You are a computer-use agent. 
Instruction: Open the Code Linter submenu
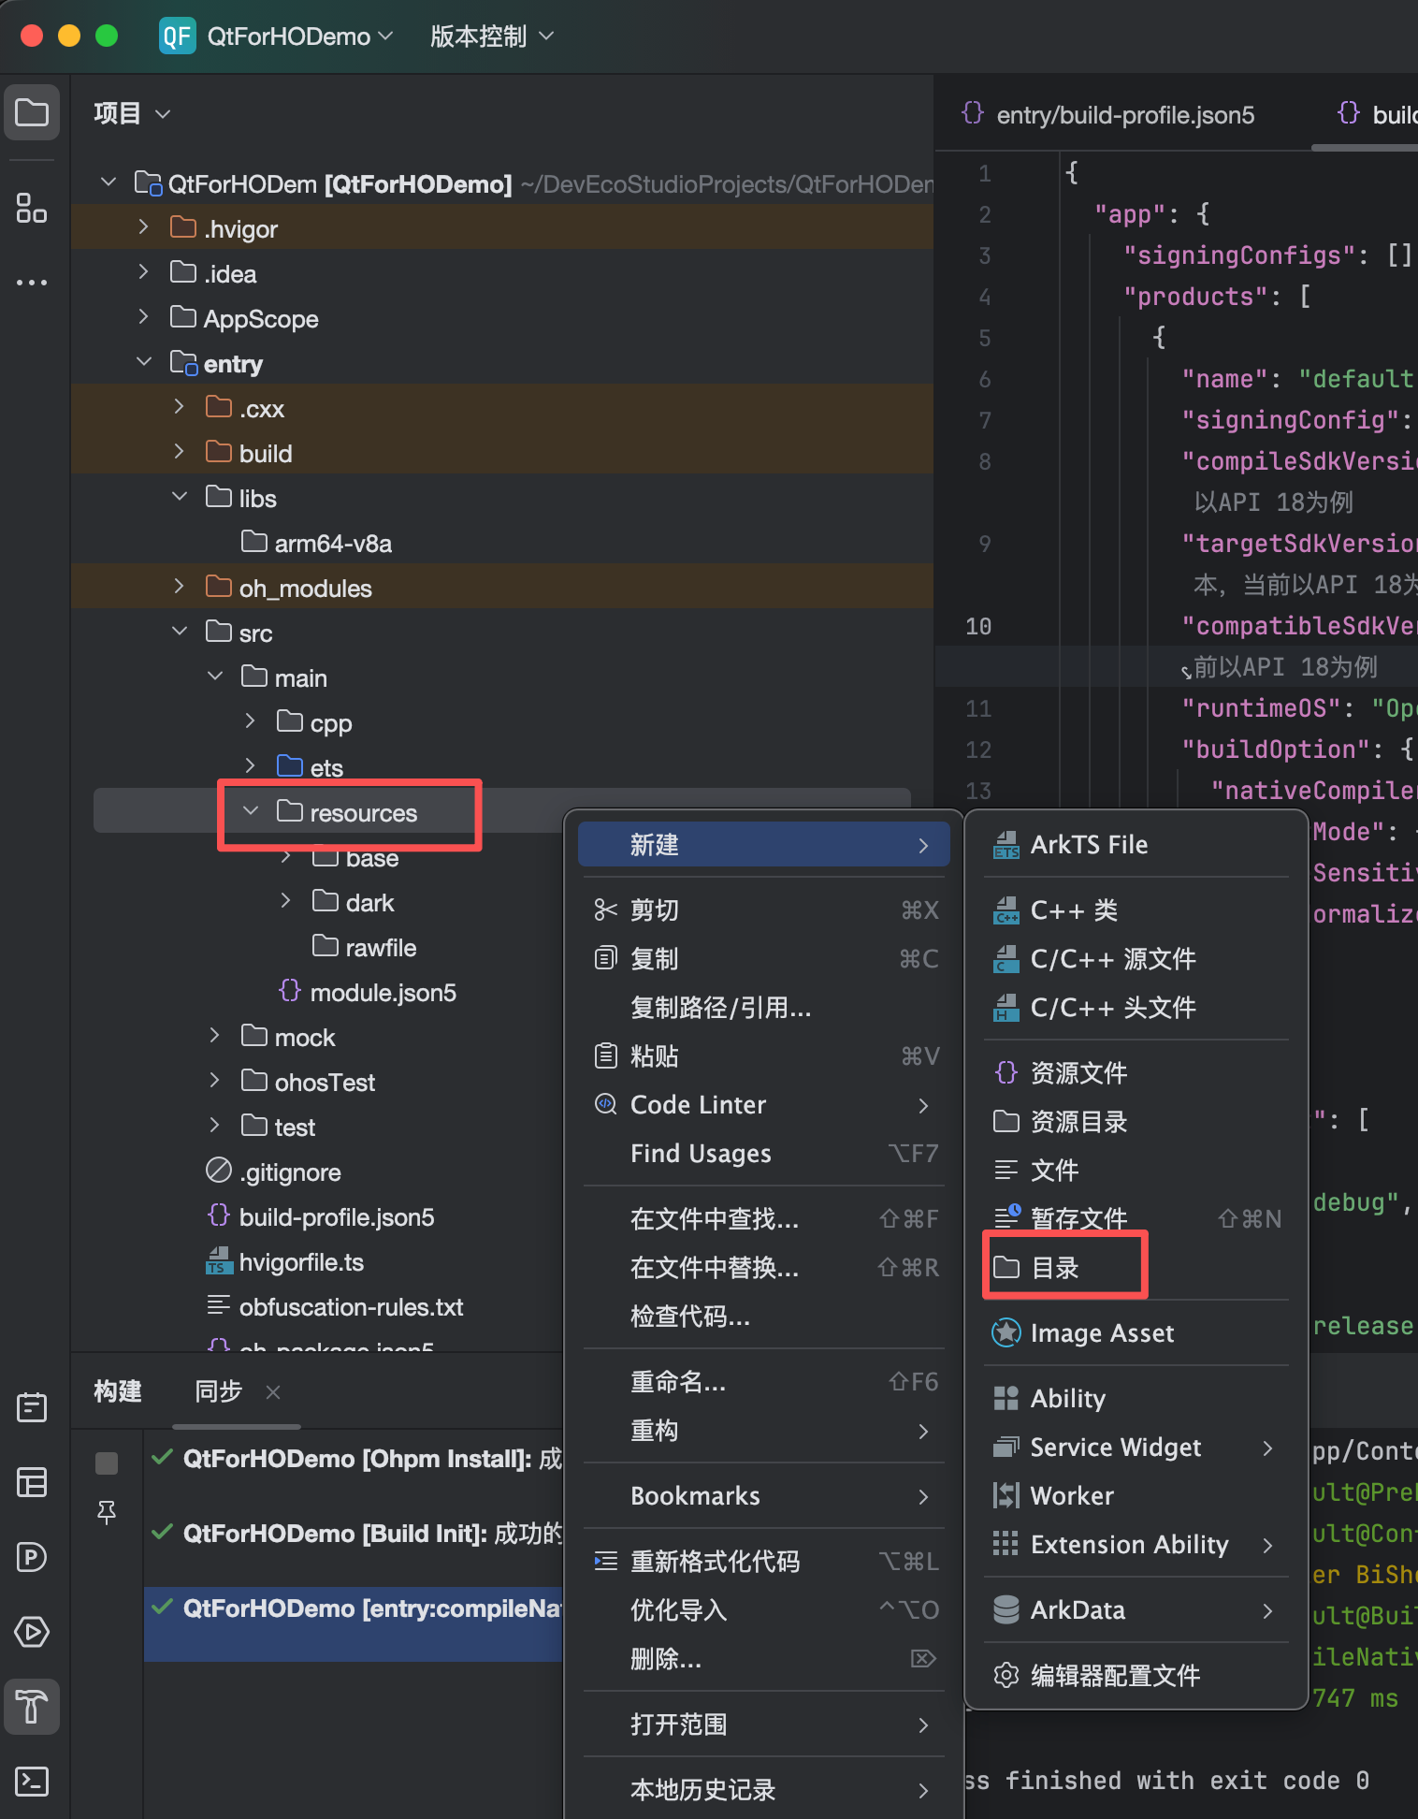pos(764,1105)
